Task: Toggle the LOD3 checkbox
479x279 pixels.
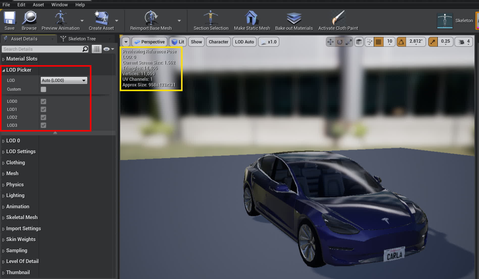Action: [x=43, y=125]
